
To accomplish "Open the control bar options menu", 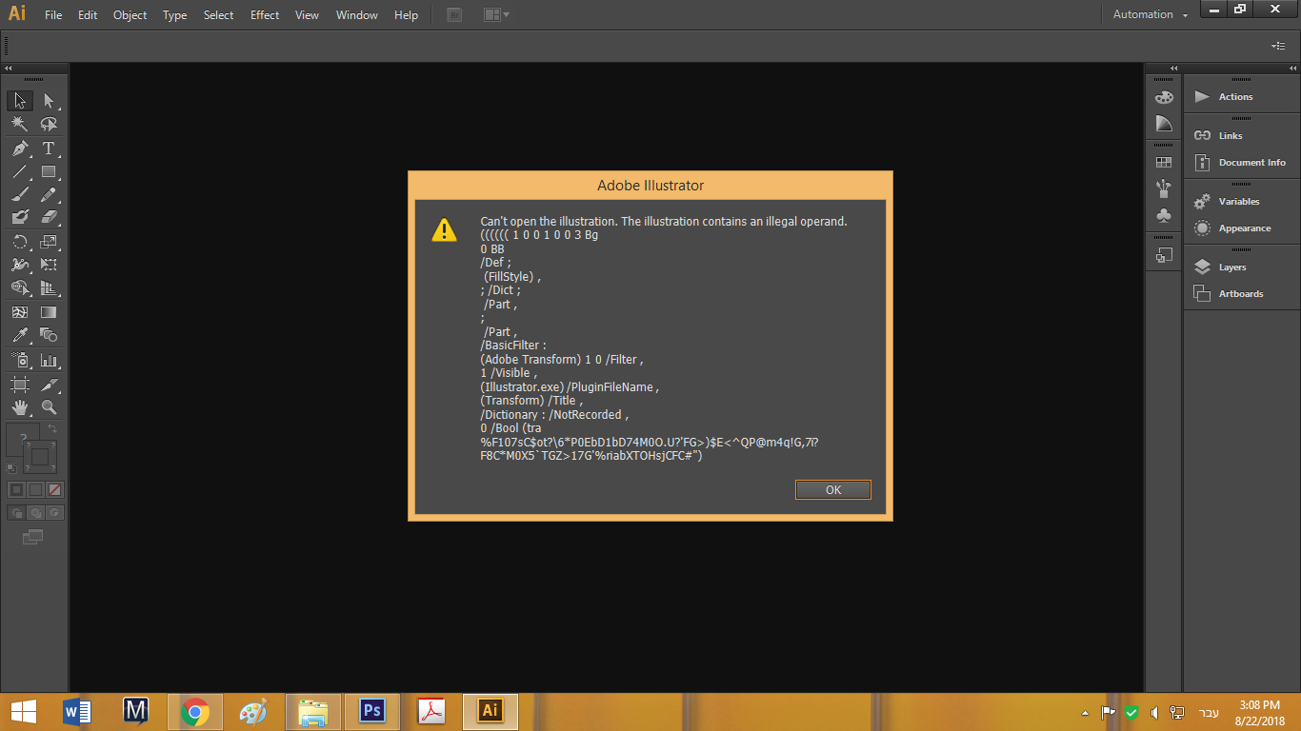I will tap(1278, 45).
